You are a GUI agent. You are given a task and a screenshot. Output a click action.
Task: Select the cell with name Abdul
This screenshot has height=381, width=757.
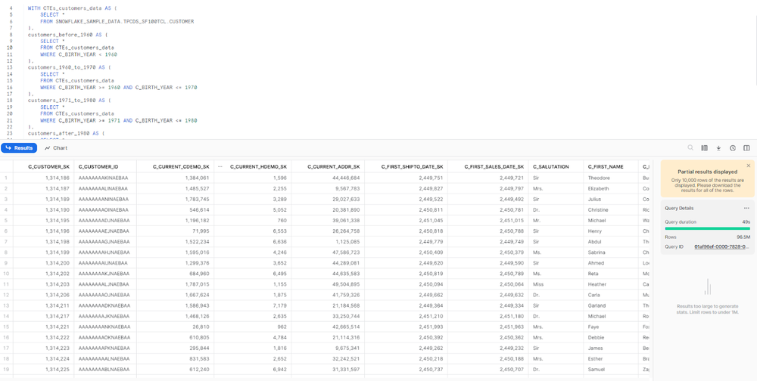pyautogui.click(x=611, y=242)
